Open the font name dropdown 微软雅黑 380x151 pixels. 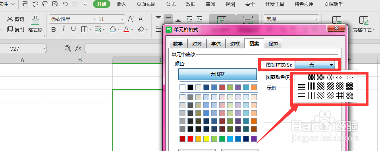(95, 19)
